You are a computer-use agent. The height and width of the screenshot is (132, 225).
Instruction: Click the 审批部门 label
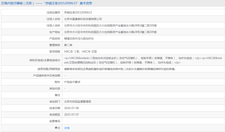(55, 102)
